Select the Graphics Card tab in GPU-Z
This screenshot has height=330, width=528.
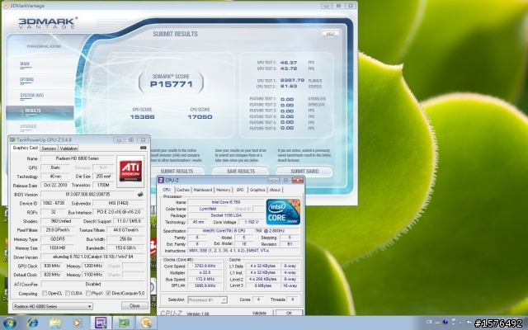(x=26, y=148)
